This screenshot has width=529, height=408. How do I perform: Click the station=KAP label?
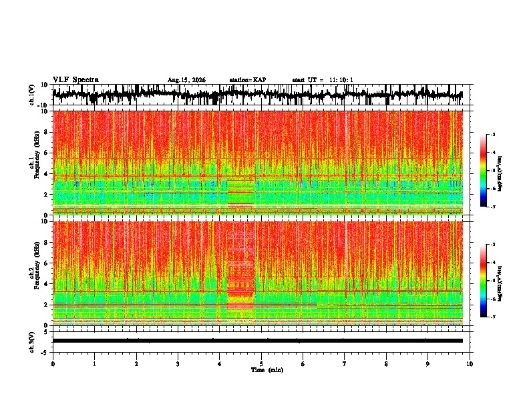[x=248, y=80]
